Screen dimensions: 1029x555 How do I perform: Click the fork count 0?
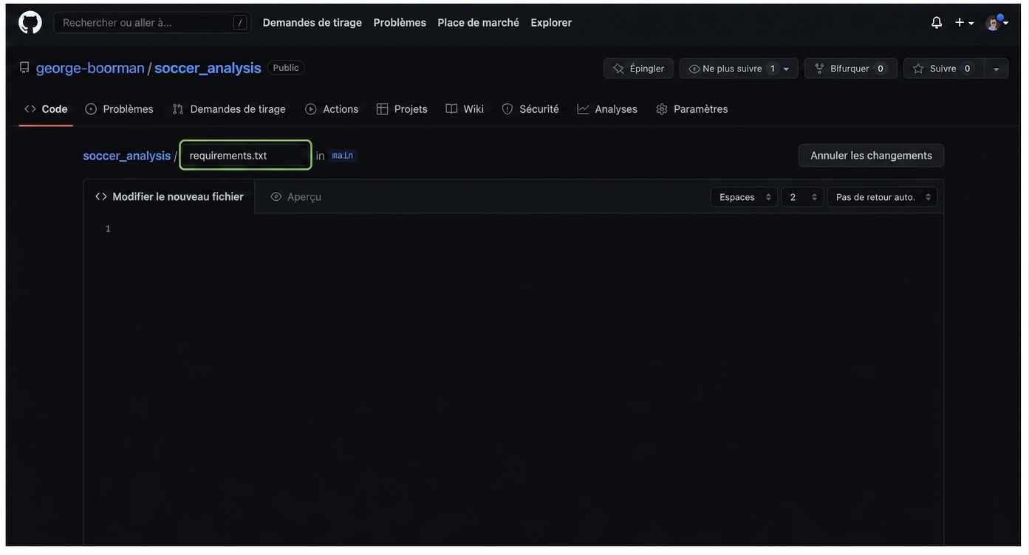[881, 69]
